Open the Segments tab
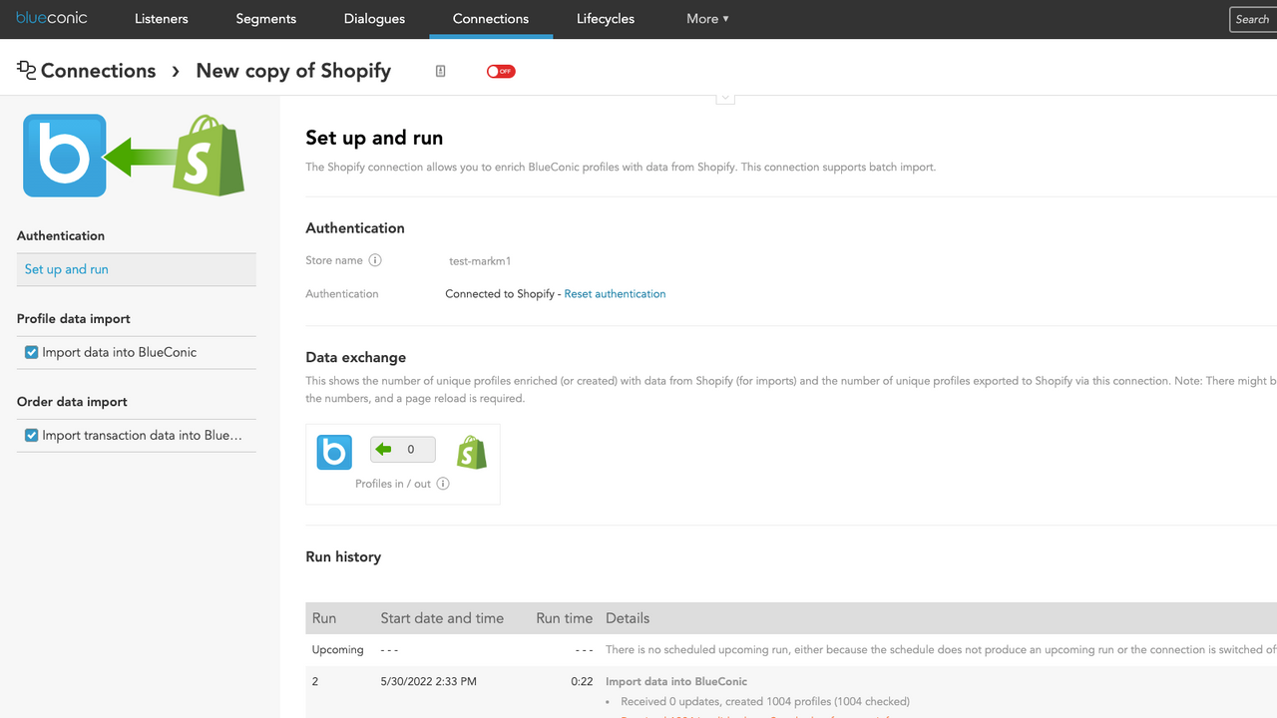This screenshot has width=1277, height=718. 265,19
